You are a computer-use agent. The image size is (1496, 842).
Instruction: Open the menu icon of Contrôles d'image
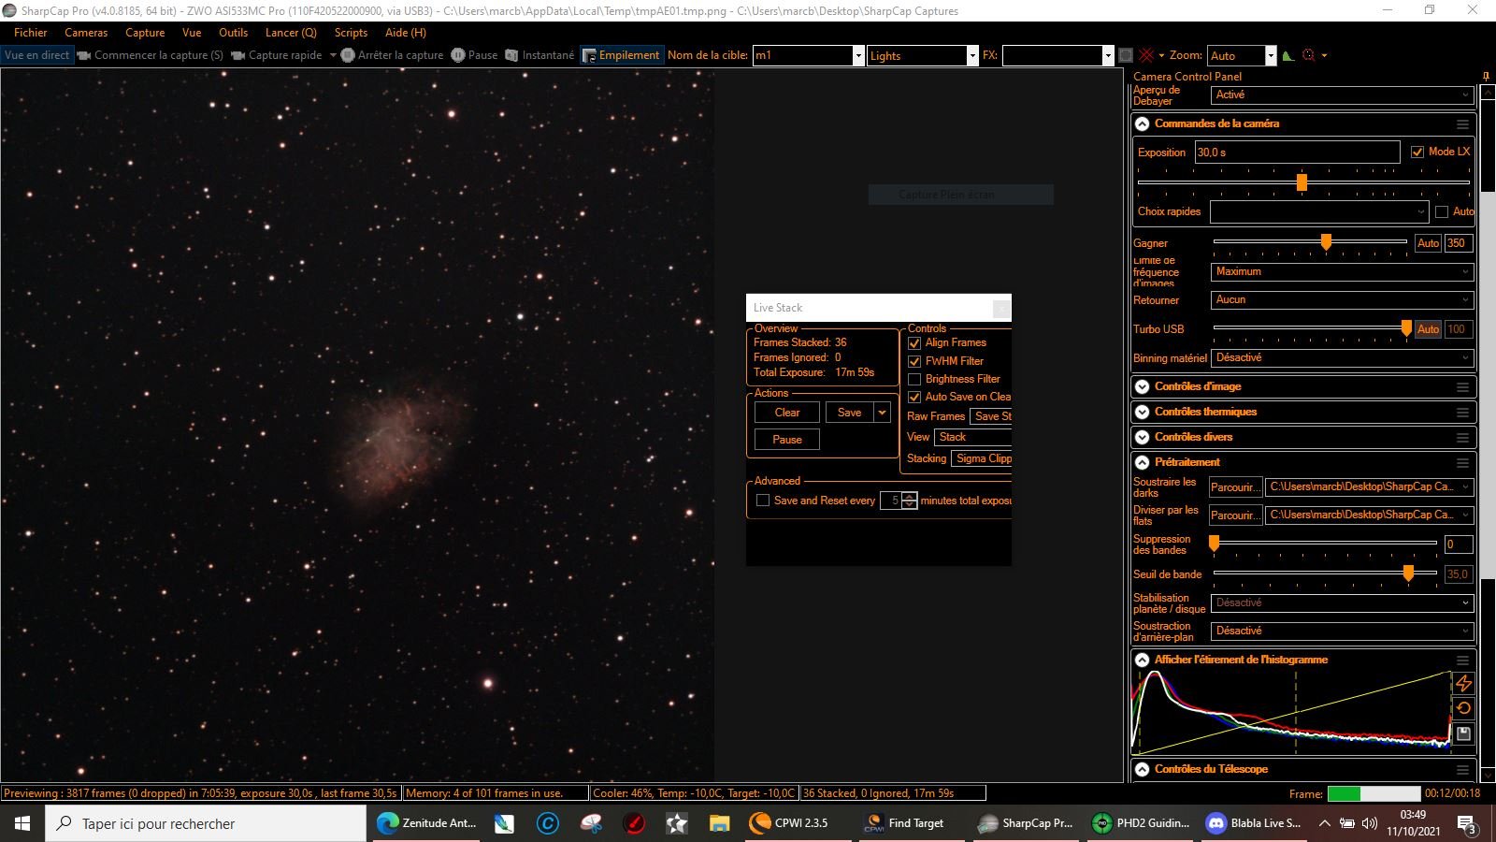(1462, 386)
